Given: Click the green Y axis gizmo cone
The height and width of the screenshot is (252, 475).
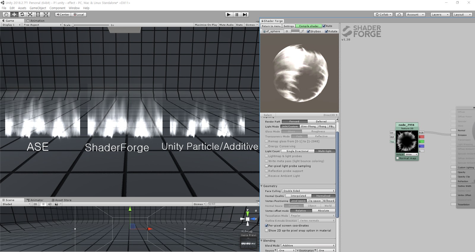Looking at the screenshot, I should tap(248, 213).
